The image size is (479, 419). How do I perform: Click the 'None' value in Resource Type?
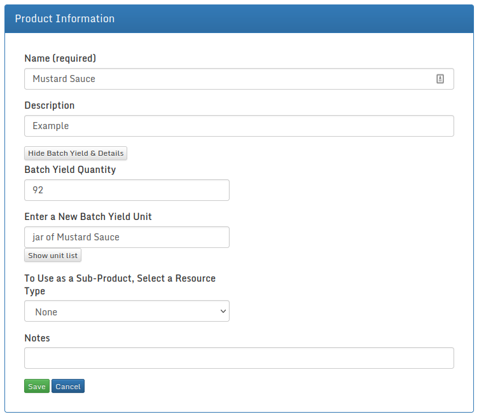tap(46, 312)
